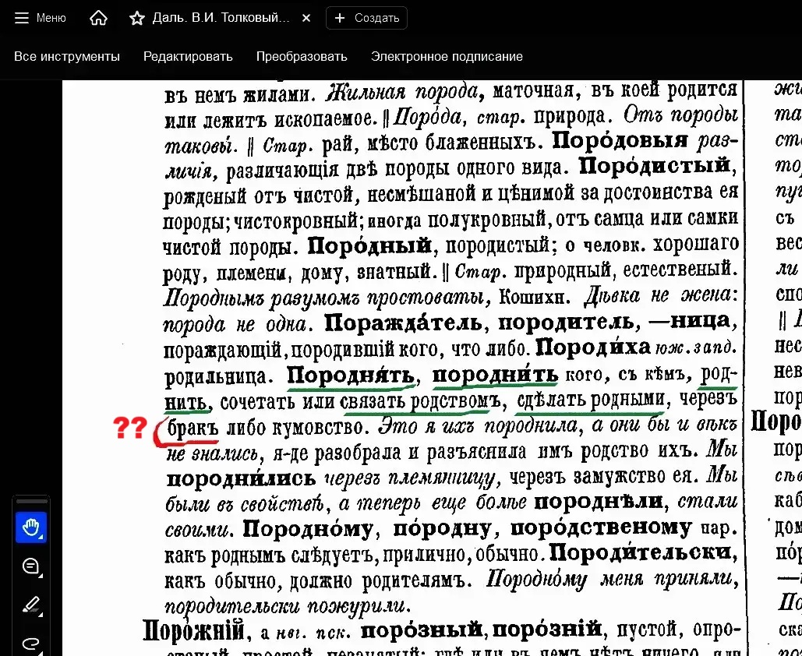Viewport: 802px width, 656px height.
Task: Star the Даль document as favorite
Action: (x=137, y=18)
